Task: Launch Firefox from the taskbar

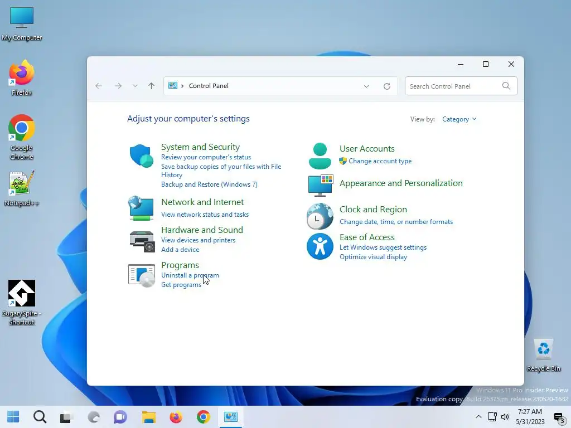Action: 176,417
